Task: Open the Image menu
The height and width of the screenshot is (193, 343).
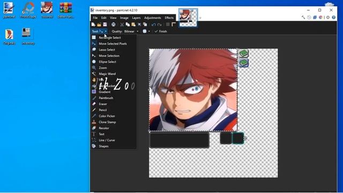Action: [124, 18]
